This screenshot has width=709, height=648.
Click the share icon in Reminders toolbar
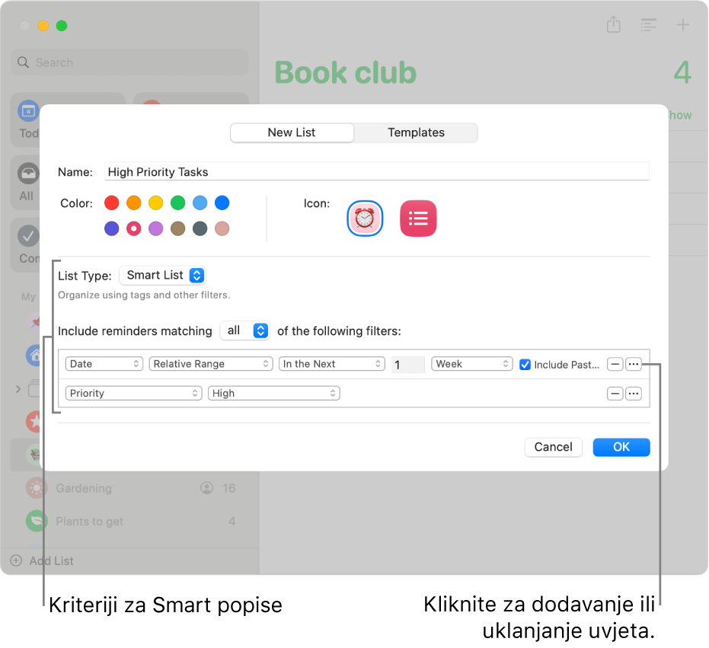click(x=614, y=24)
